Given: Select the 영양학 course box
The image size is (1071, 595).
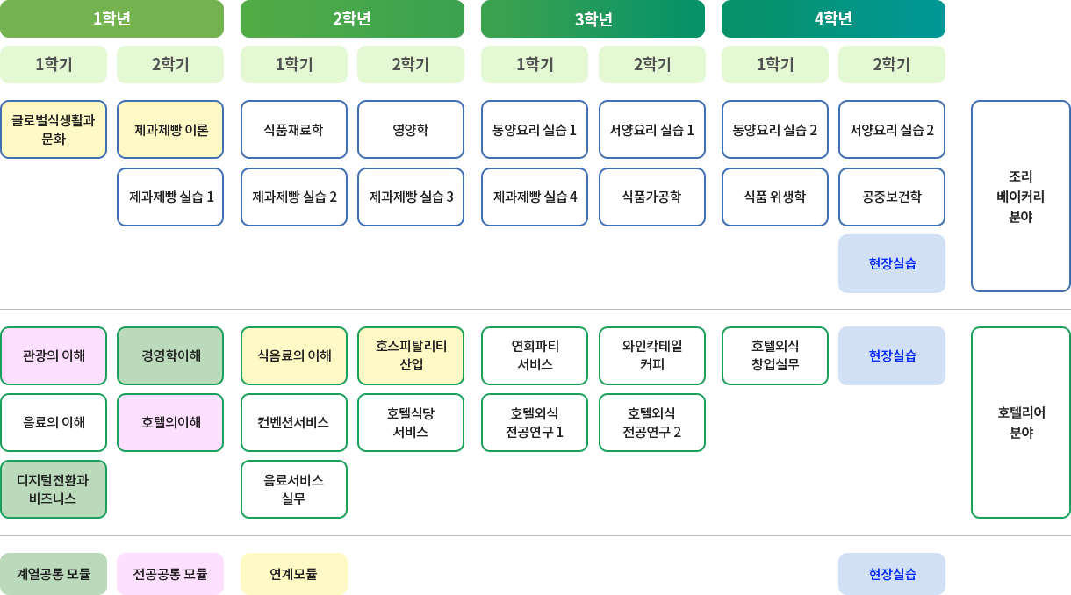Looking at the screenshot, I should (x=411, y=129).
